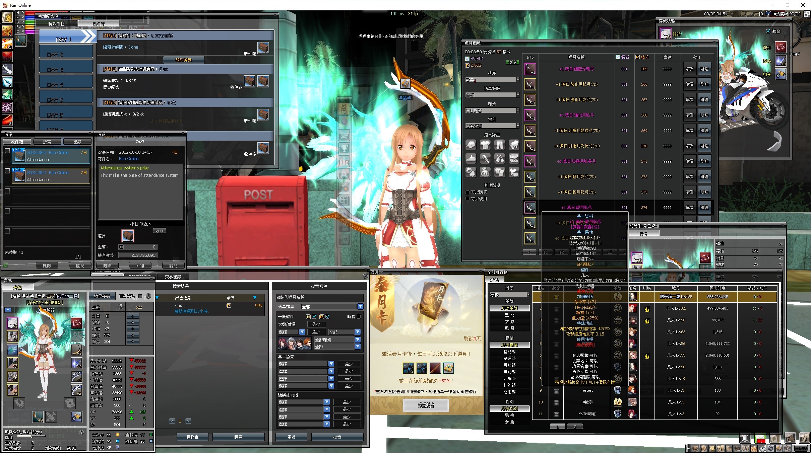Viewport: 811px width, 453px height.
Task: Click the attached item chest in mail reader
Action: [x=128, y=236]
